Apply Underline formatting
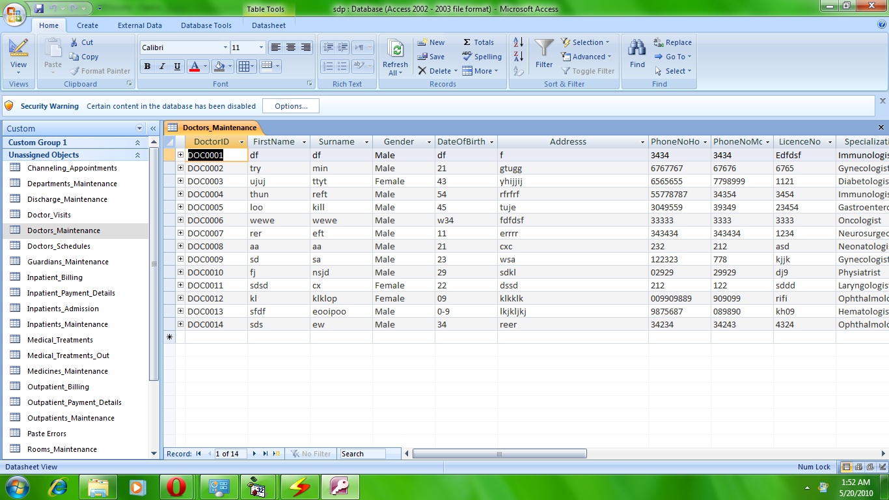 pyautogui.click(x=177, y=66)
